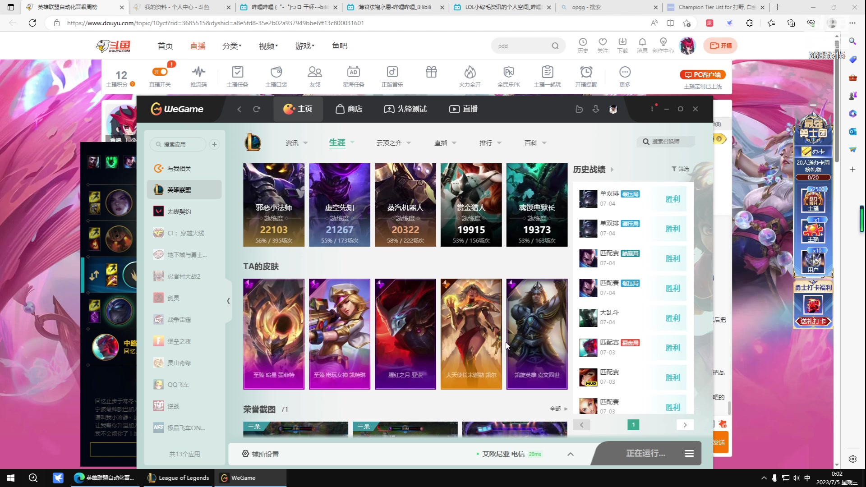Collapse the WeGame sidebar arrow
This screenshot has height=487, width=866.
pos(228,301)
